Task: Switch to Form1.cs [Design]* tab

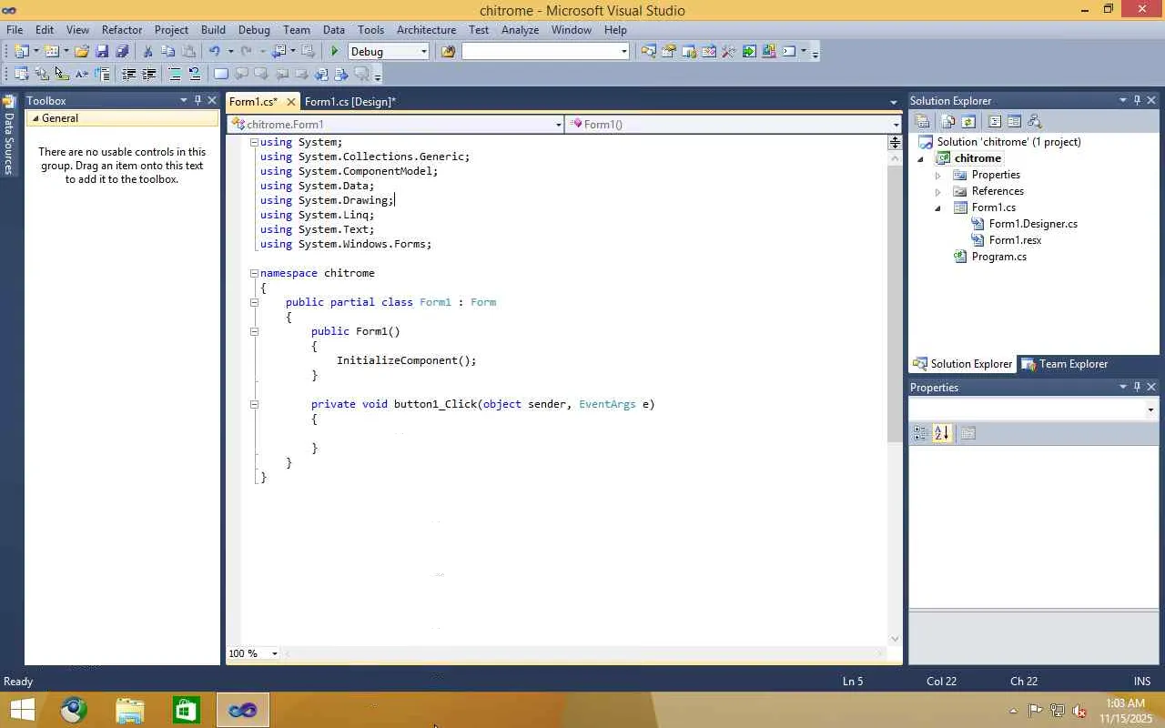Action: coord(350,101)
